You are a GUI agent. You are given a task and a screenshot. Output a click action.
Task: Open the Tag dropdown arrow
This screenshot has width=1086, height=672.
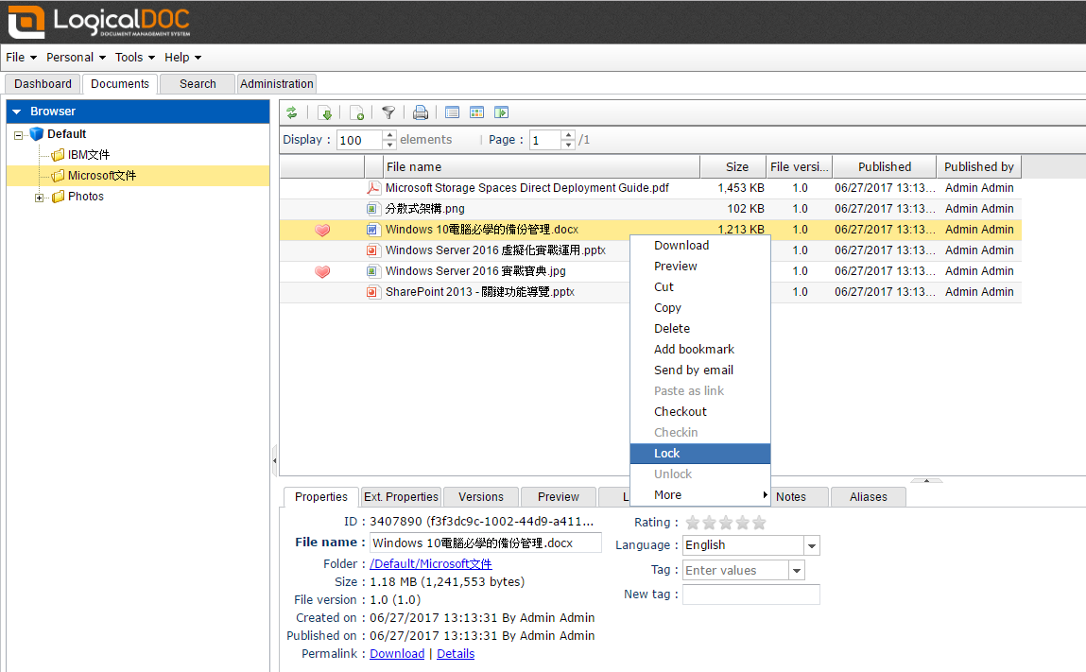point(797,570)
